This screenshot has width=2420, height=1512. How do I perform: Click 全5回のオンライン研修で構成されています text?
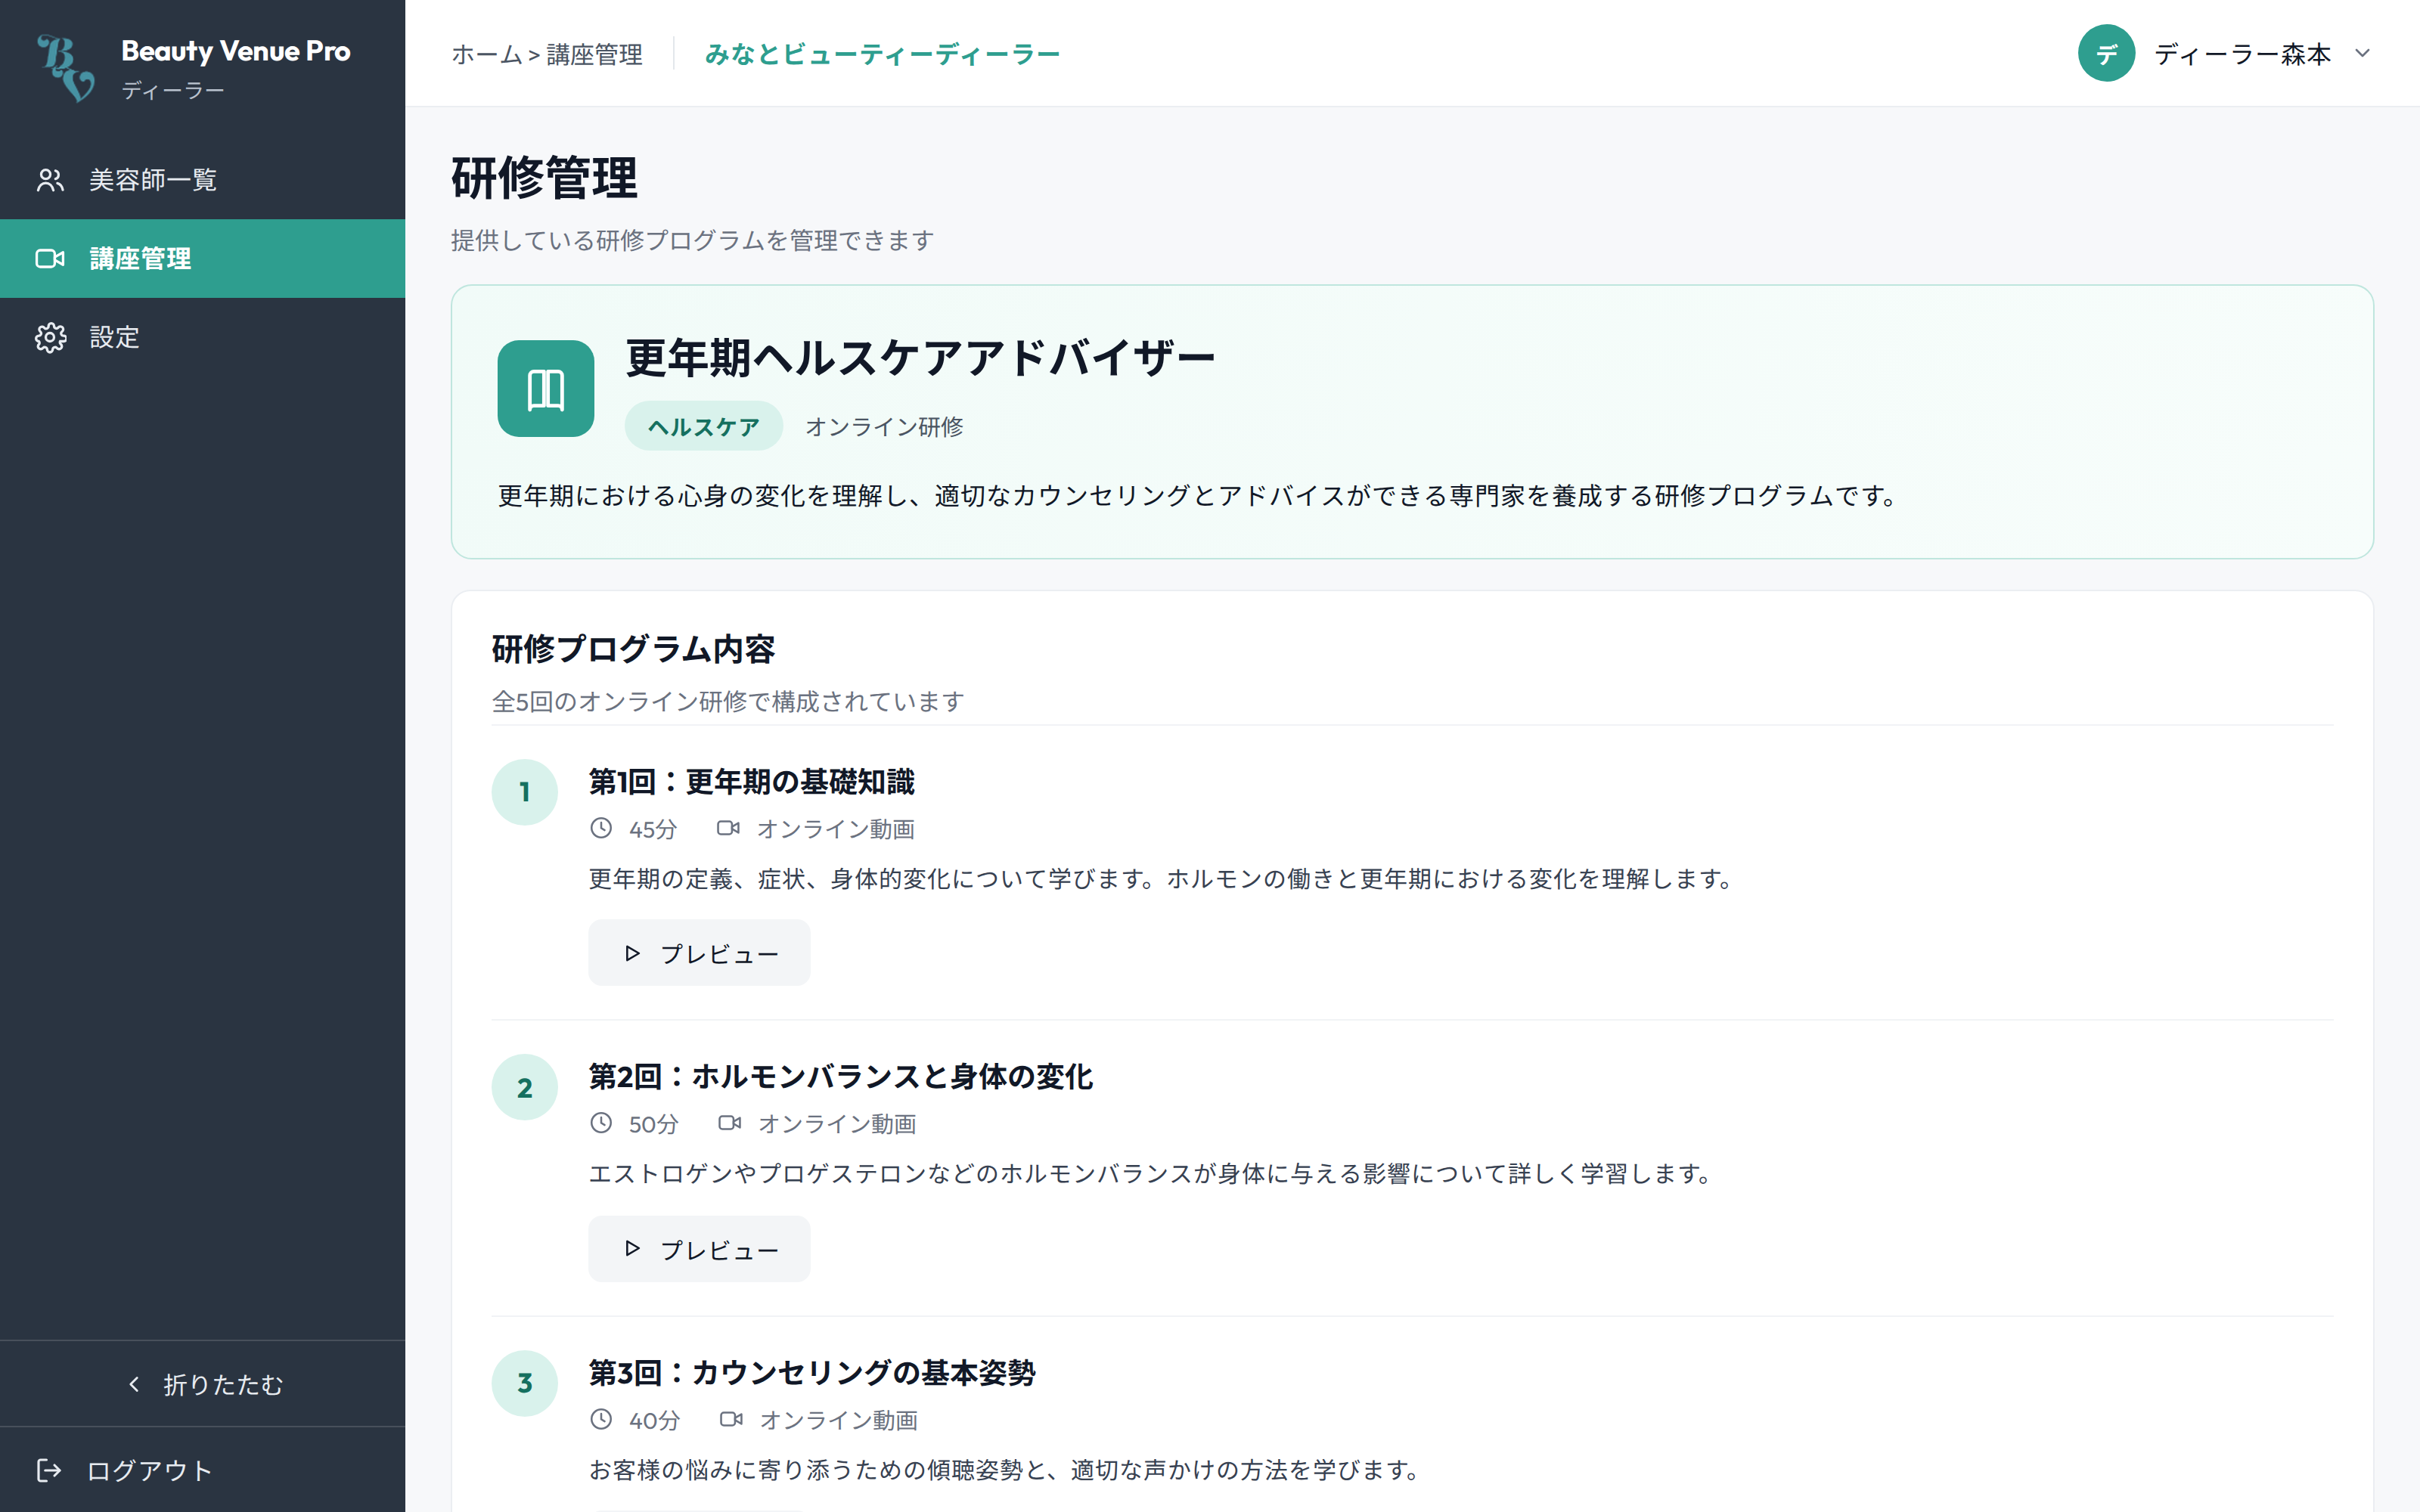pos(728,702)
